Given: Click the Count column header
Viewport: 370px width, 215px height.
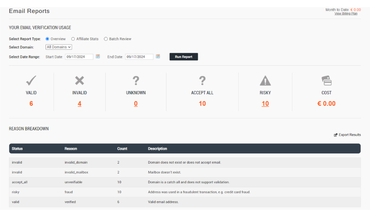Looking at the screenshot, I should point(122,149).
